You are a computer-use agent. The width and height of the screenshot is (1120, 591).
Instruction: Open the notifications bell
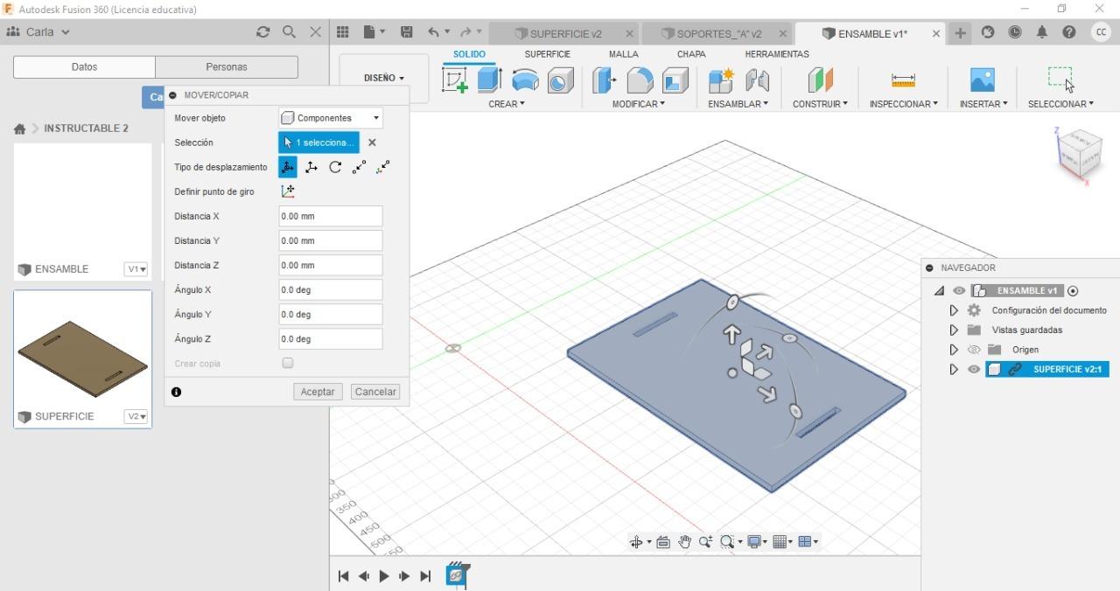click(1042, 31)
